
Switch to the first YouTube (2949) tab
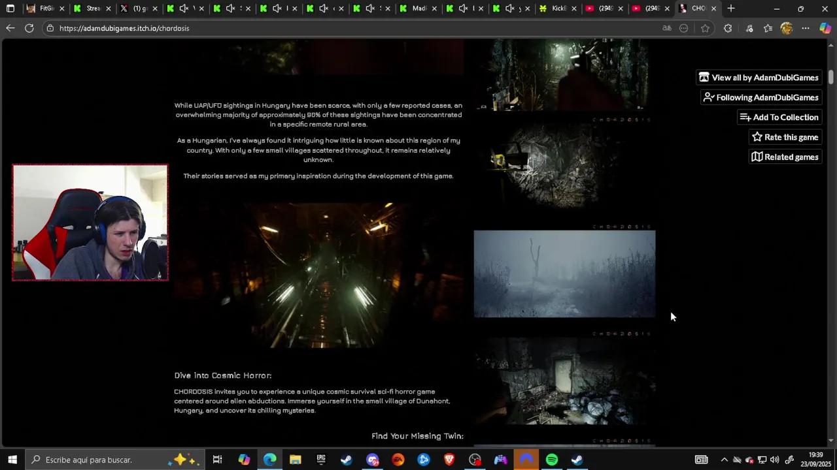pos(605,8)
